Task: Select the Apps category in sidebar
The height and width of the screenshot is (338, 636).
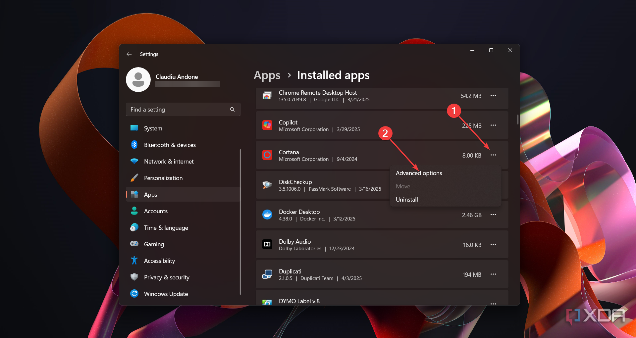Action: pos(183,195)
